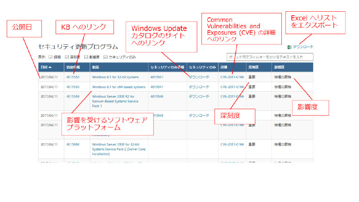
Task: Open first row CVE-2017-0166 link
Action: (232, 77)
